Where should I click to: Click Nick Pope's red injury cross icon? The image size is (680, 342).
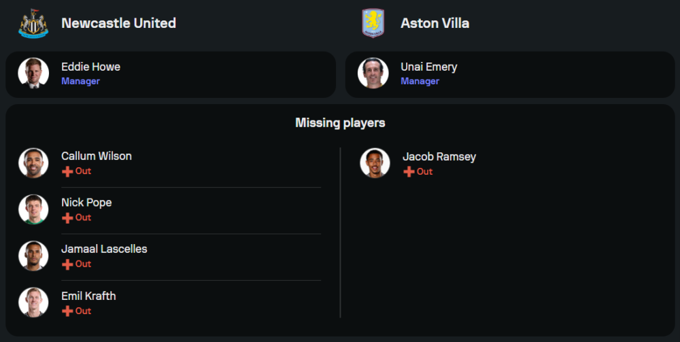67,218
